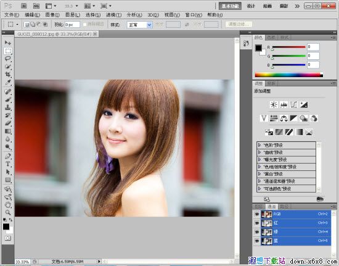Add Exposure adjustment

pyautogui.click(x=304, y=105)
